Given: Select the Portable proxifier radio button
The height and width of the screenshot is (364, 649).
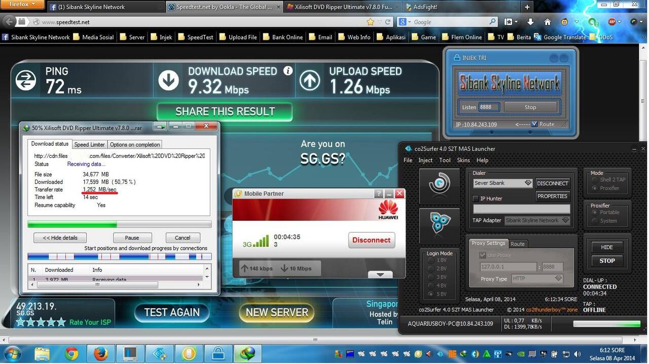Looking at the screenshot, I should 595,212.
